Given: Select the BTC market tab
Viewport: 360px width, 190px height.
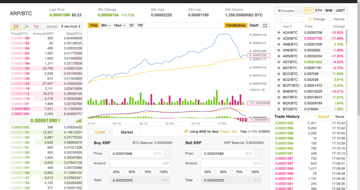Looking at the screenshot, I should [x=309, y=10].
